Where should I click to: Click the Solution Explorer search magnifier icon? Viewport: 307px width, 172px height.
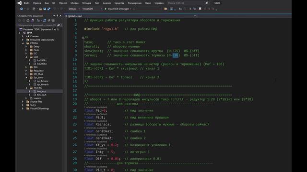point(59,25)
